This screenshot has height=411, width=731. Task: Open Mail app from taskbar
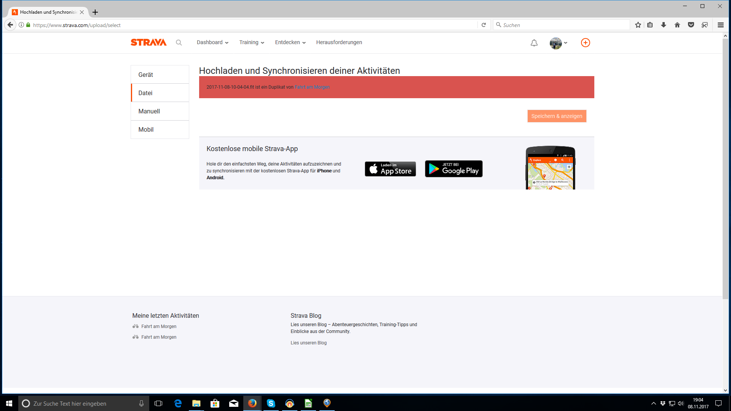(x=233, y=403)
